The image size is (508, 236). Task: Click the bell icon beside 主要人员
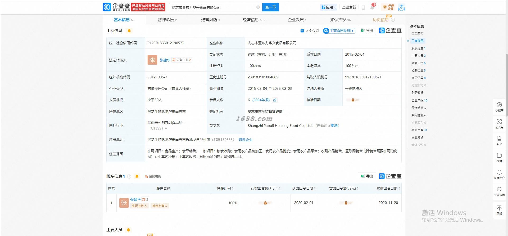(x=129, y=230)
